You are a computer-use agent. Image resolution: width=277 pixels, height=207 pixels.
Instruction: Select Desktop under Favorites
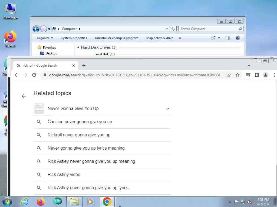[x=49, y=53]
